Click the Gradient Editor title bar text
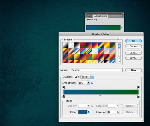This screenshot has height=126, width=150. [101, 34]
